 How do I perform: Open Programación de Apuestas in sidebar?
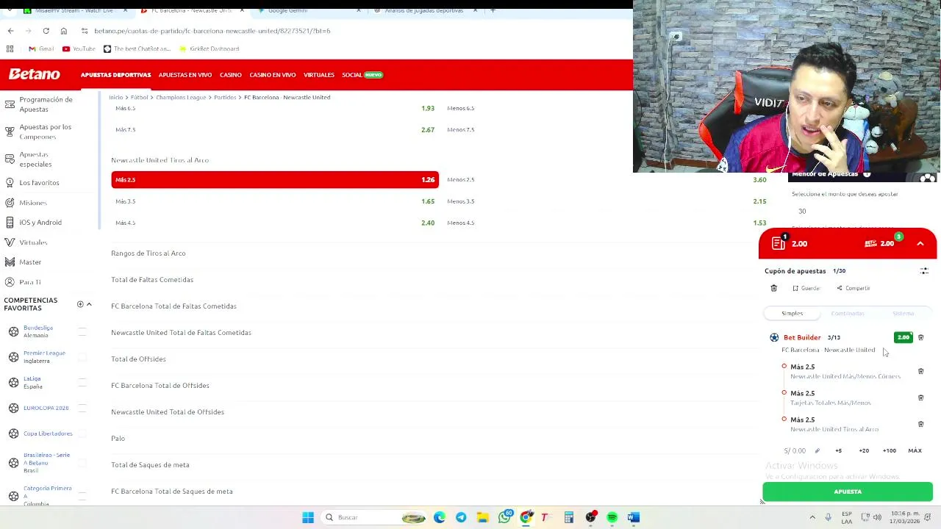46,104
